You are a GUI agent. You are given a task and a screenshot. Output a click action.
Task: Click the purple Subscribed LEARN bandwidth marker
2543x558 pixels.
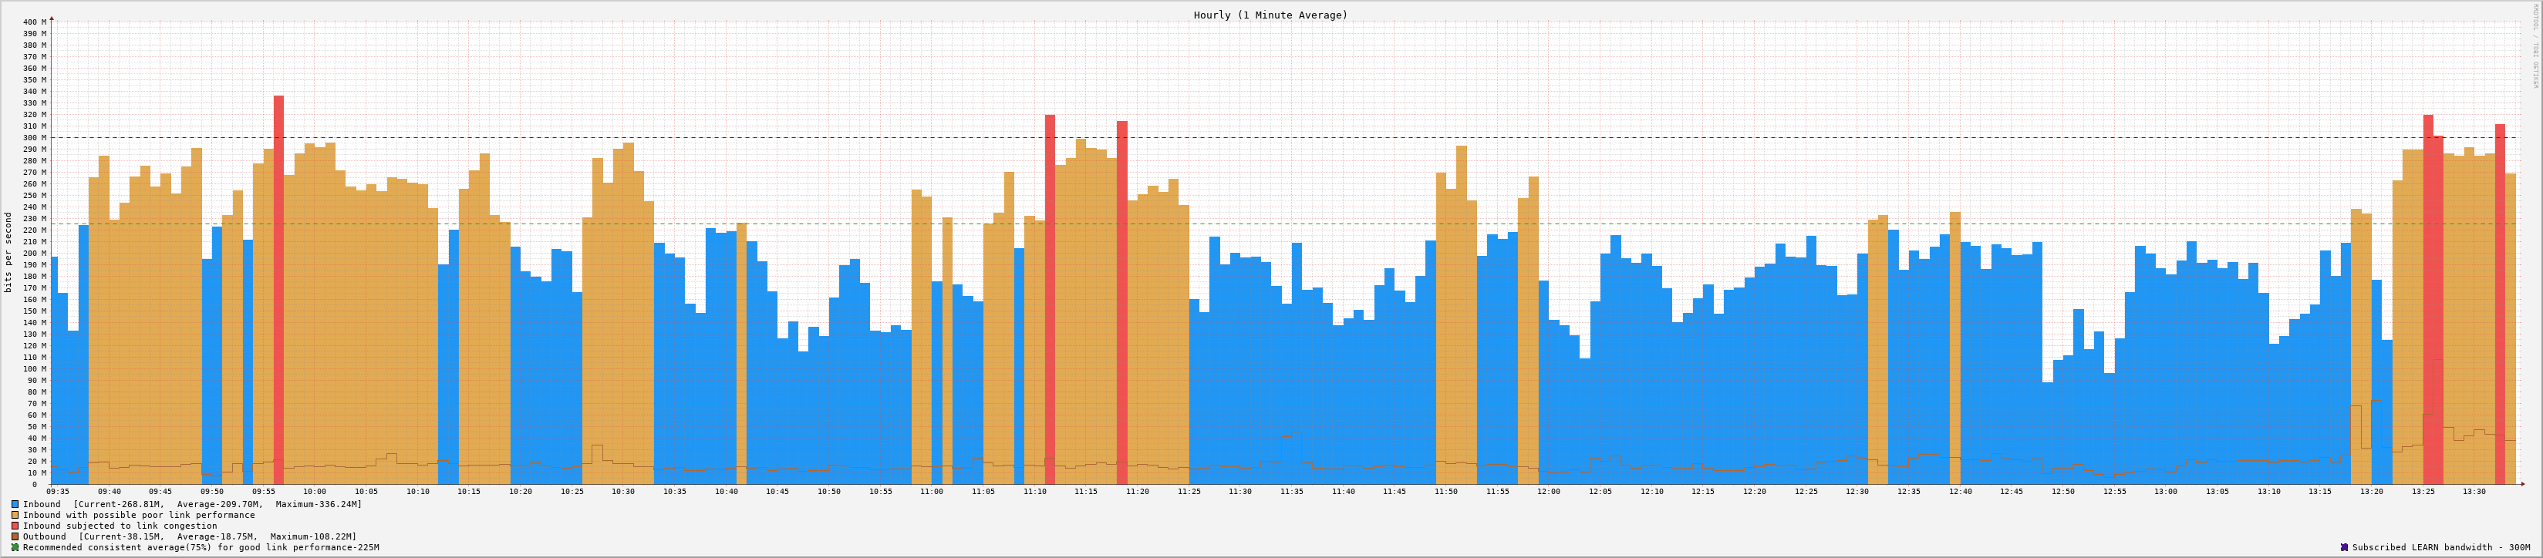coord(2343,547)
